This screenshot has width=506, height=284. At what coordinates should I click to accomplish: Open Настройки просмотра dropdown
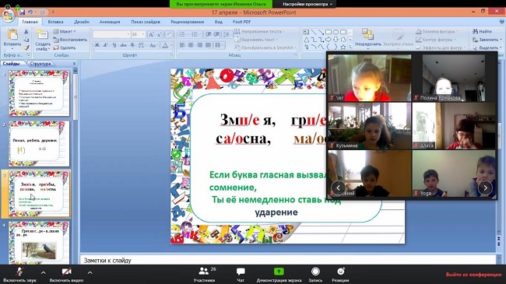coord(307,4)
